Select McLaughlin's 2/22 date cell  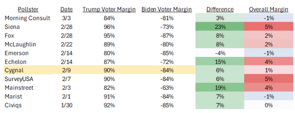66,44
